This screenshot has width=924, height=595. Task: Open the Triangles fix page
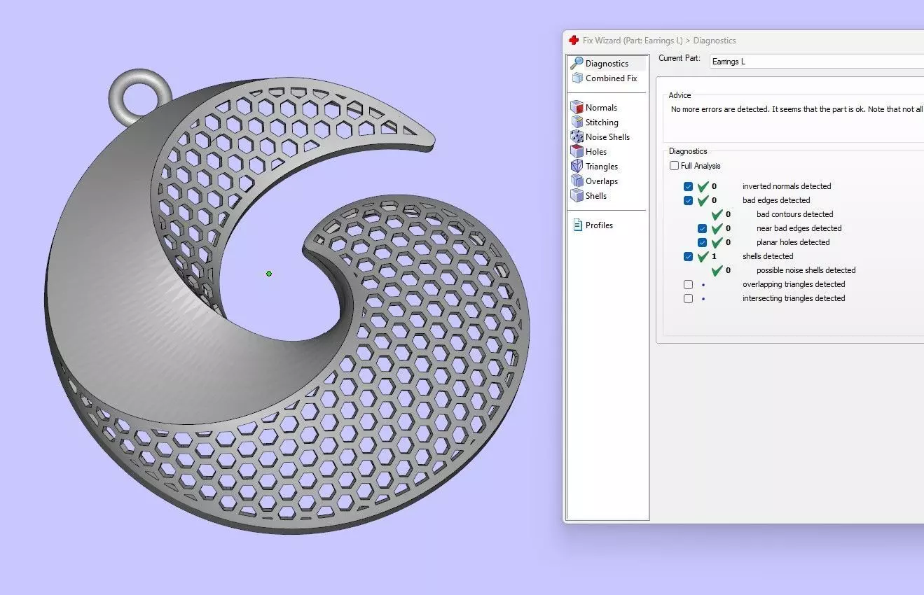click(x=602, y=167)
